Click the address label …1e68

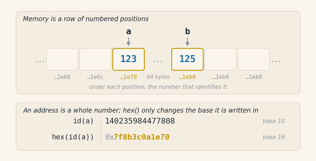[x=62, y=77]
